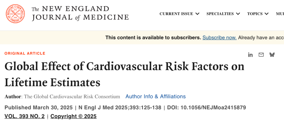
Task: Click the New England Journal of Medicine wordmark
Action: coord(80,13)
